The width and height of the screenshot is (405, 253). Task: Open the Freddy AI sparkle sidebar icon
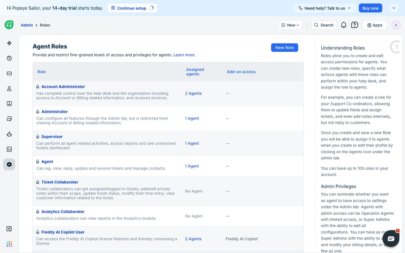coord(9,43)
